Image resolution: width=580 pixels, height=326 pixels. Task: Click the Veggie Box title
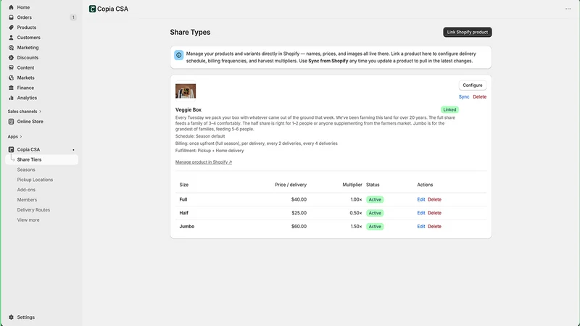pyautogui.click(x=188, y=110)
